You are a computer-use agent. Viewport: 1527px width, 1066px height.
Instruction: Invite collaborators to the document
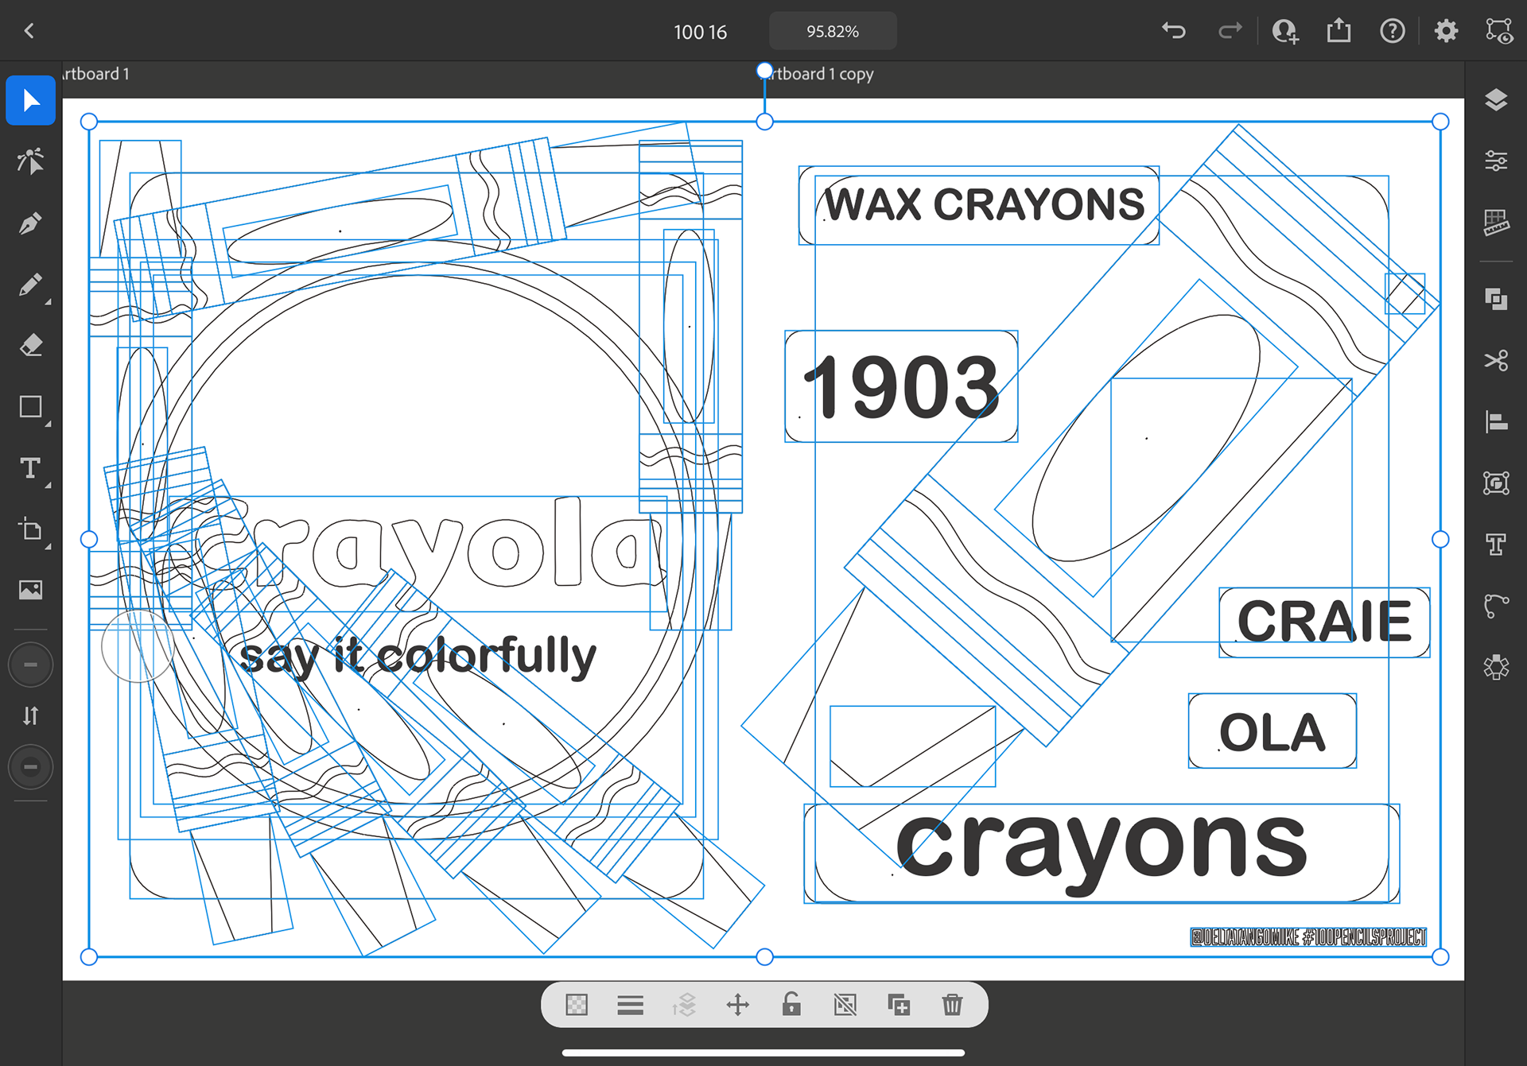point(1284,31)
